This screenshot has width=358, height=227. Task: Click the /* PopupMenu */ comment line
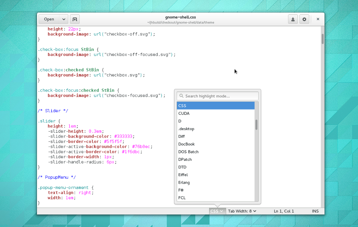pos(57,177)
